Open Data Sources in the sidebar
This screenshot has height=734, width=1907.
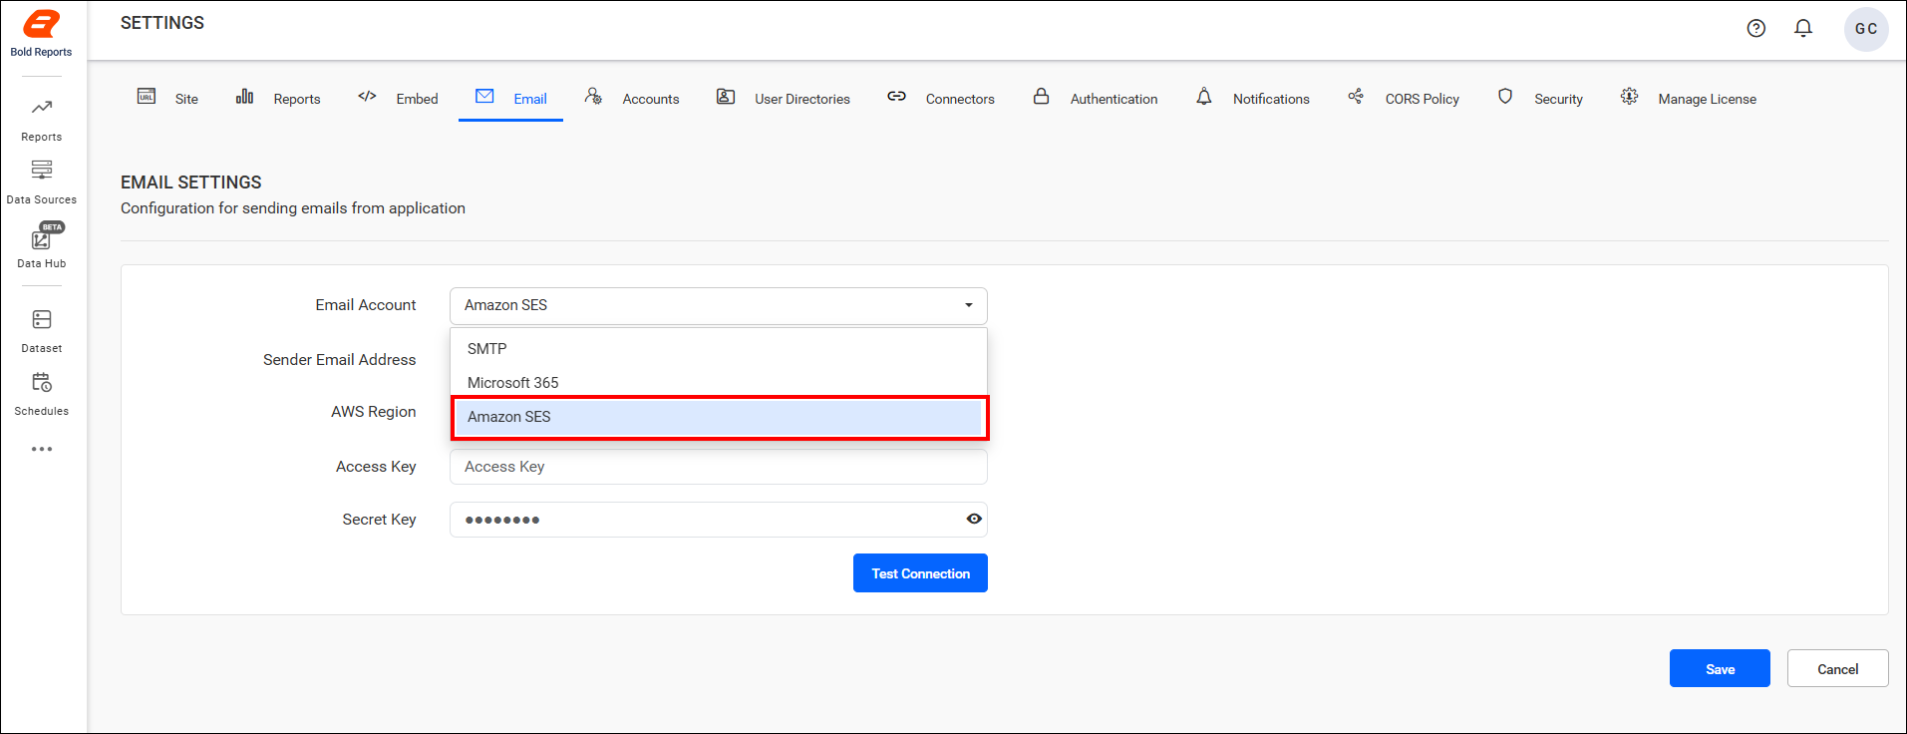coord(42,182)
